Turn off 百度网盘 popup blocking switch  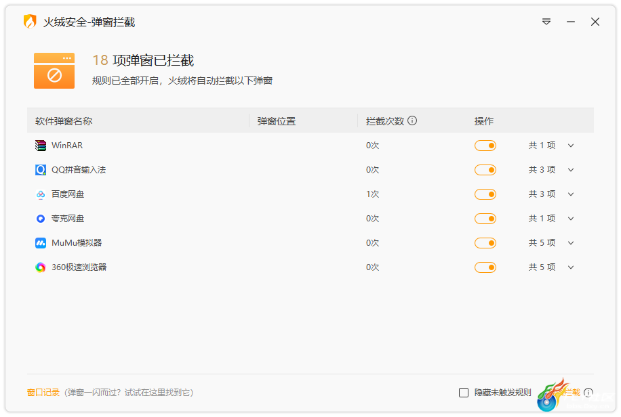point(485,194)
